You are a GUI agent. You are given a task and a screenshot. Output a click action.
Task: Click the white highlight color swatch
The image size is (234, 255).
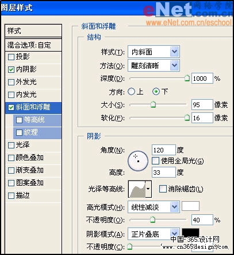tap(190, 206)
